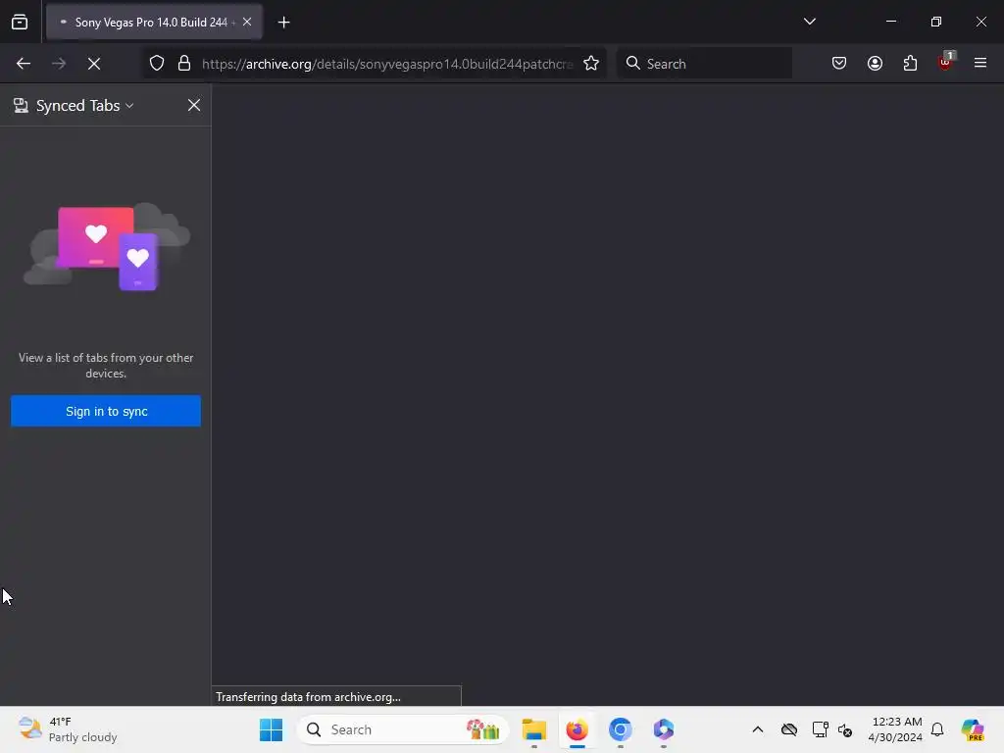Open the Microsoft 365 Copilot taskbar icon
The width and height of the screenshot is (1004, 753).
[x=664, y=729]
